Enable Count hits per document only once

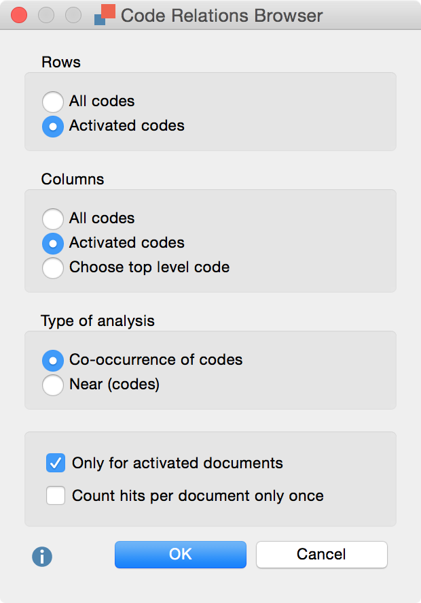coord(56,496)
